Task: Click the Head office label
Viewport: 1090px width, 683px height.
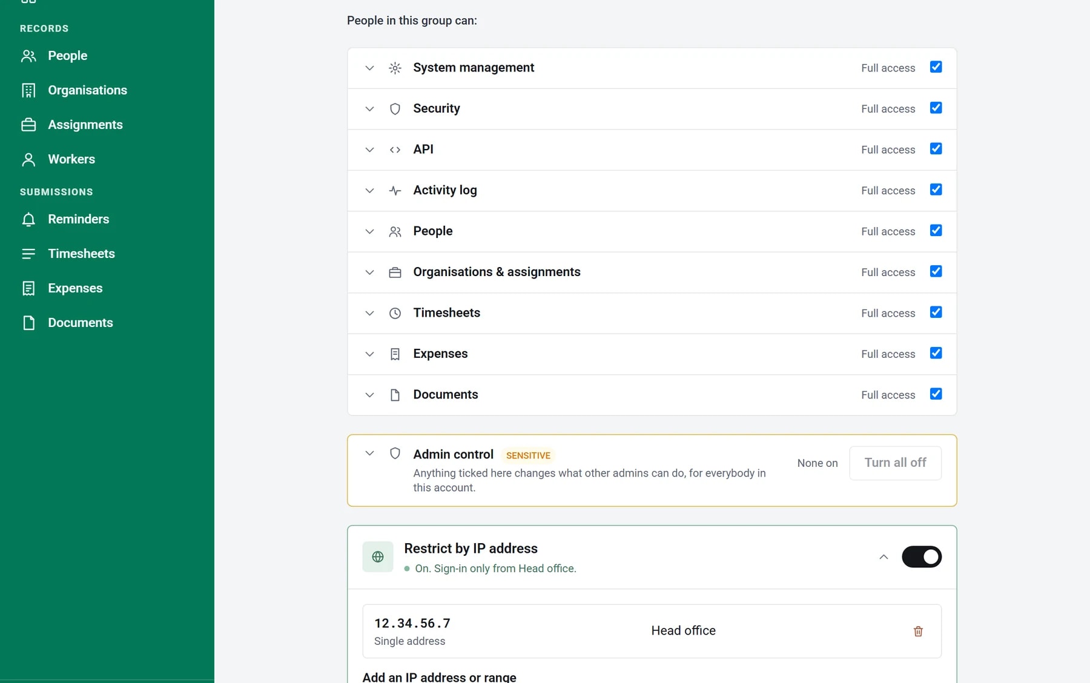Action: click(x=683, y=630)
